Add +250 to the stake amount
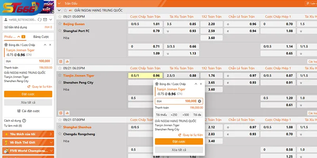317x158 pixels. point(174,115)
